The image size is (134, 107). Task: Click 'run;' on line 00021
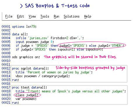pyautogui.click(x=15, y=103)
